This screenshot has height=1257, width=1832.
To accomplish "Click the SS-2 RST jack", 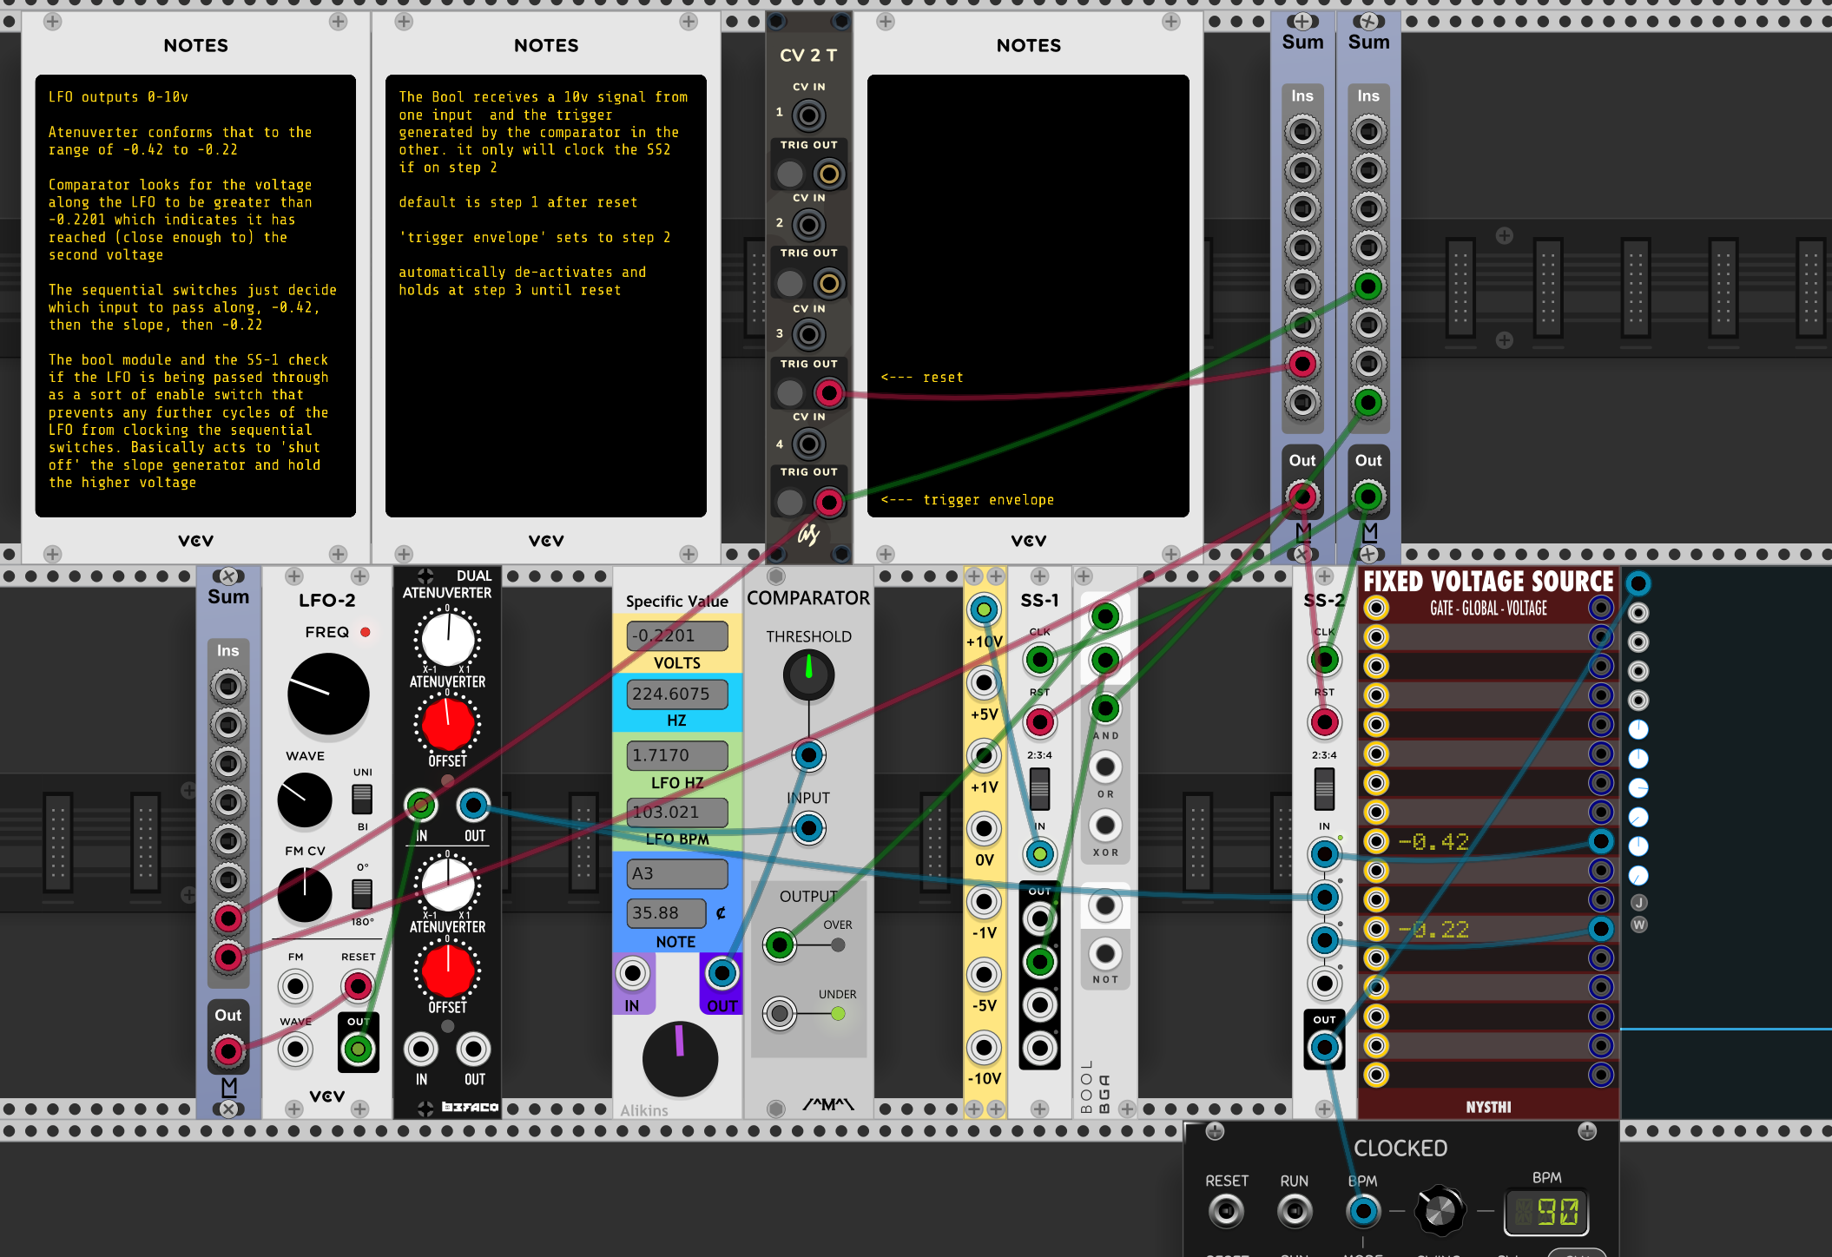I will pos(1324,722).
